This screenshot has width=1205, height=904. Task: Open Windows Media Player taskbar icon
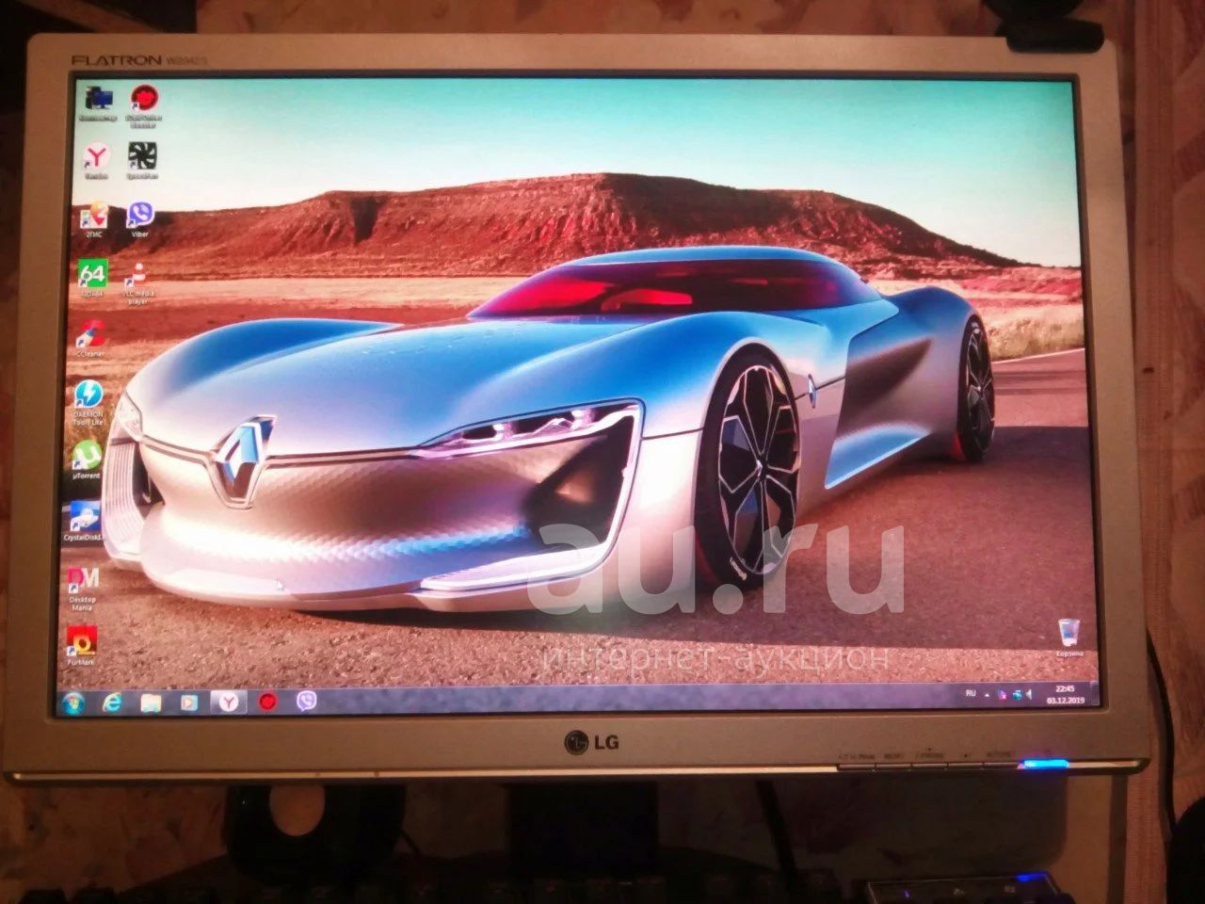189,702
